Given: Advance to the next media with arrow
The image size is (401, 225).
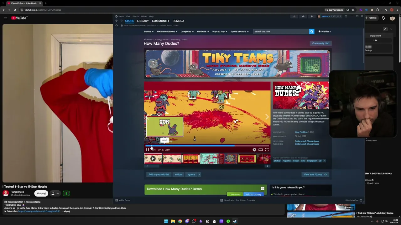Looking at the screenshot, I should [267, 117].
